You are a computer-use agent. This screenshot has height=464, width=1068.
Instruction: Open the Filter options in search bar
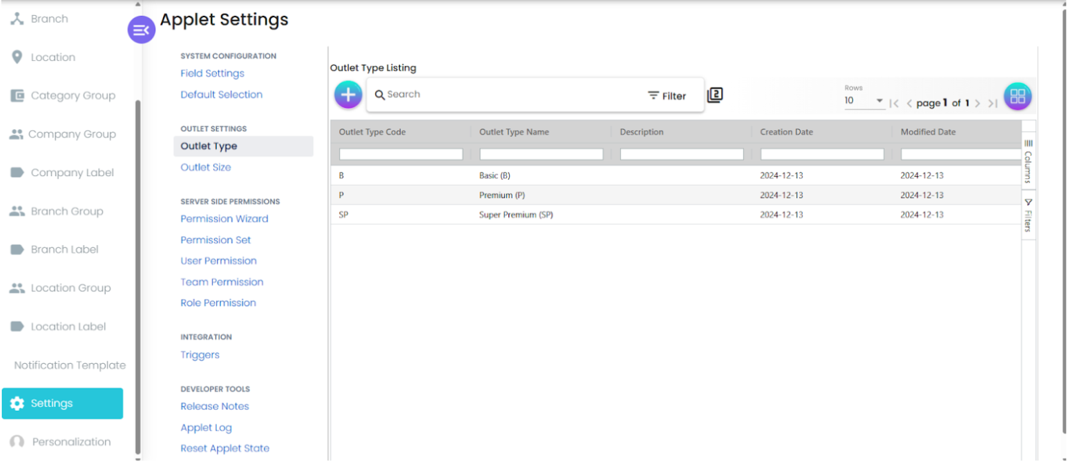tap(667, 96)
